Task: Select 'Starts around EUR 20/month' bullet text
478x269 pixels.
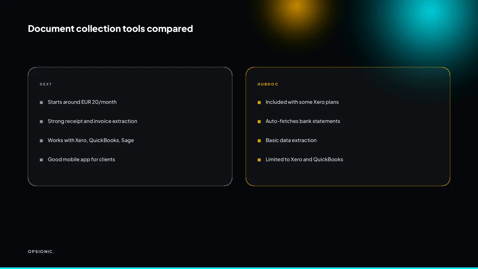Action: click(x=82, y=102)
